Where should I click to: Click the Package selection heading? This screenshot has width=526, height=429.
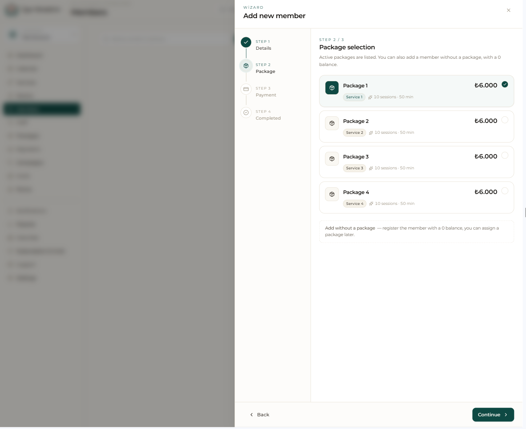[x=347, y=47]
